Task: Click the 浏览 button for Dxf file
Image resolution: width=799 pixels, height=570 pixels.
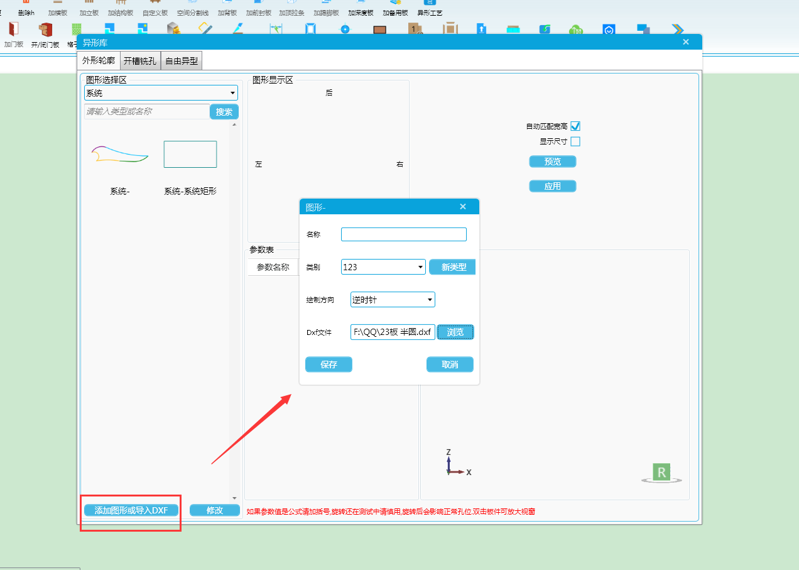Action: tap(455, 332)
